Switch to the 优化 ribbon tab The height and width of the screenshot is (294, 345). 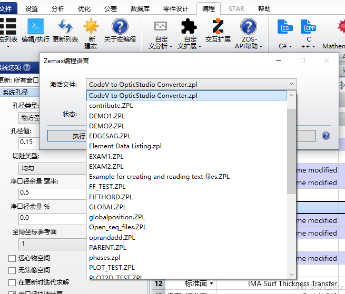84,9
